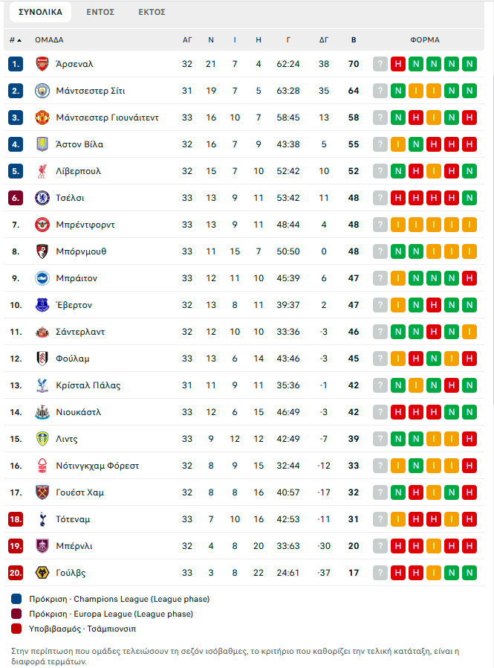Sort the table by the Β column
494x668 pixels.
pos(354,39)
